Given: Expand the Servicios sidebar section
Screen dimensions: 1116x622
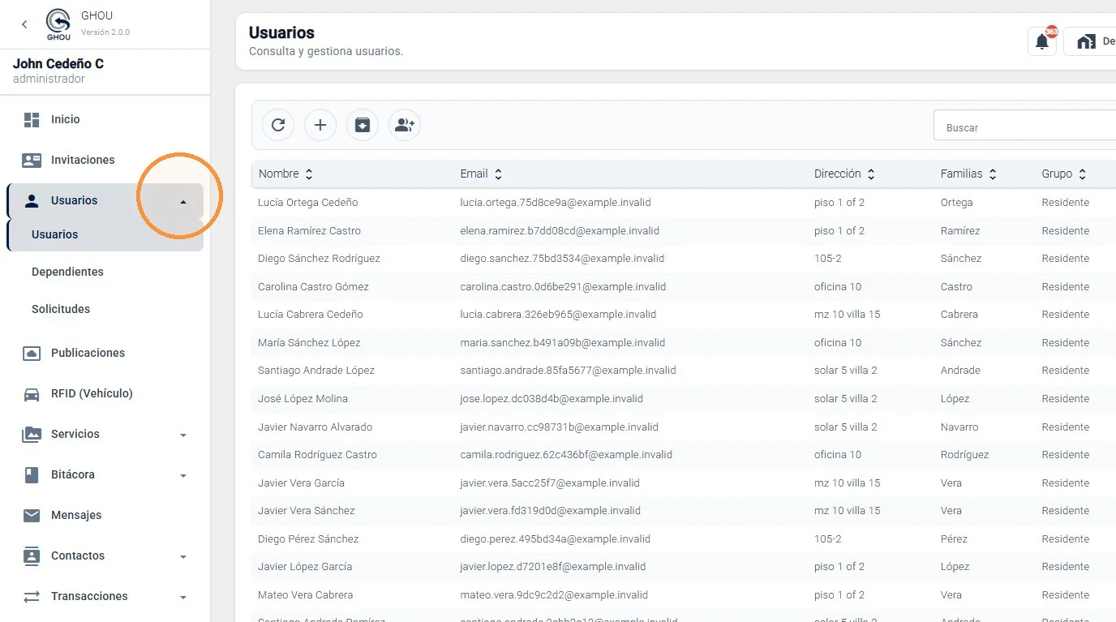Looking at the screenshot, I should click(183, 435).
